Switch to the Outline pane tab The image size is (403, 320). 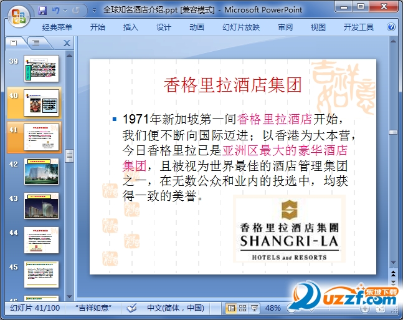(36, 43)
